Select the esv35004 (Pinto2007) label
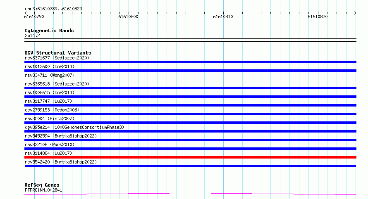Viewport: 368px width, 199px height. 50,118
